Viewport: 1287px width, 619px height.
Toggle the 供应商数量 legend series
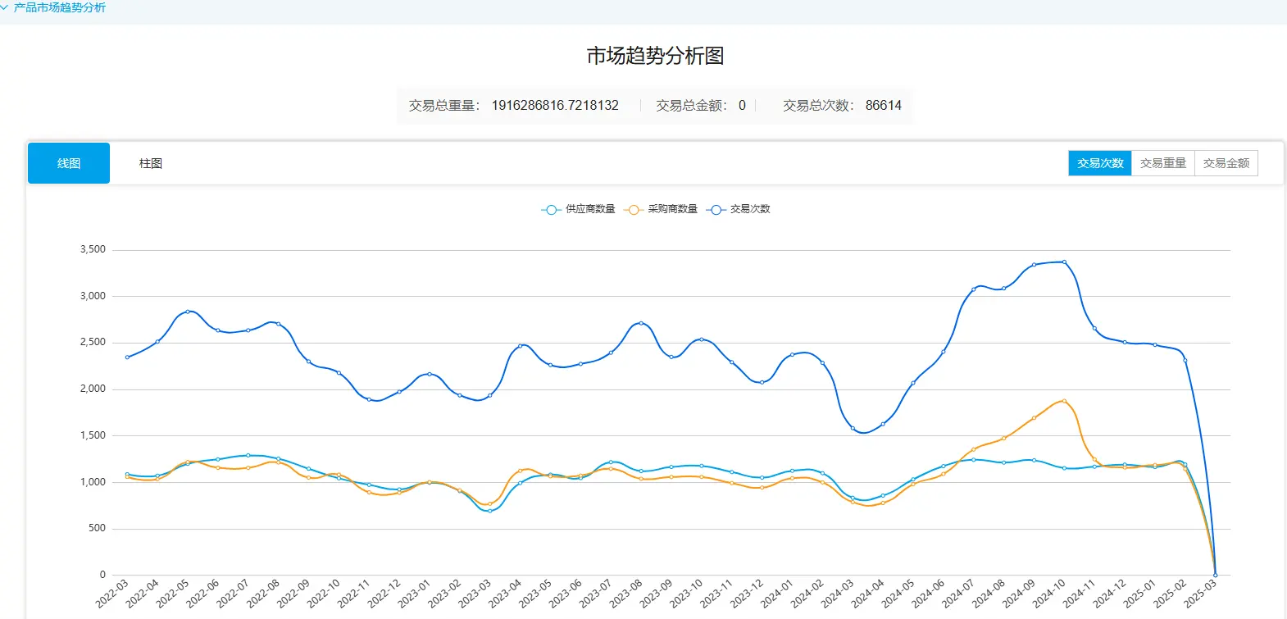coord(579,209)
